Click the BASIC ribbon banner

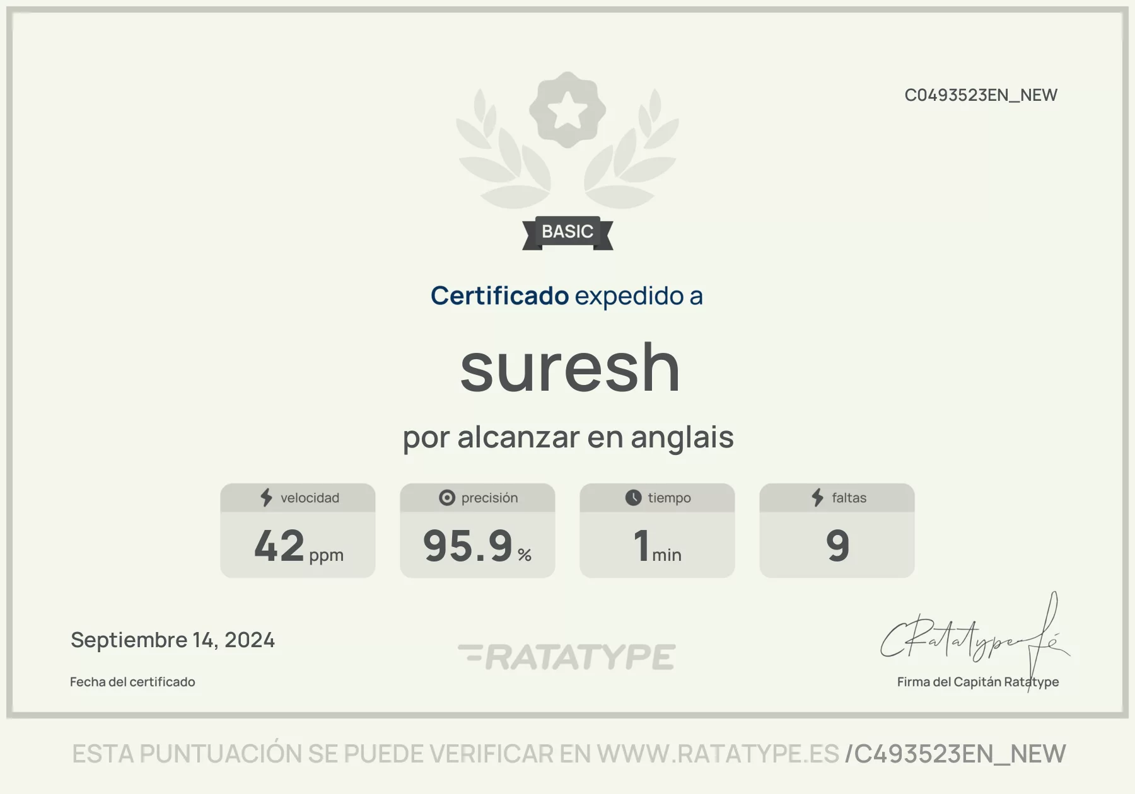pos(567,233)
